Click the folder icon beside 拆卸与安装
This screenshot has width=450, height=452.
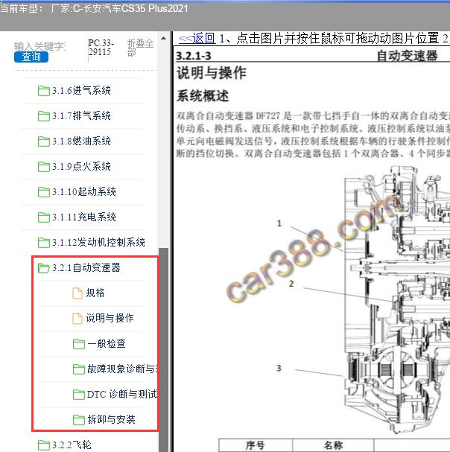pyautogui.click(x=79, y=420)
